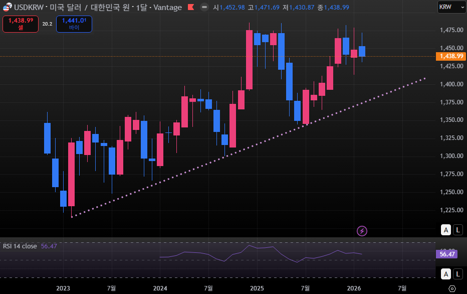Toggle log scale on main price chart
Viewport: 467px width, 294px height.
[x=457, y=230]
